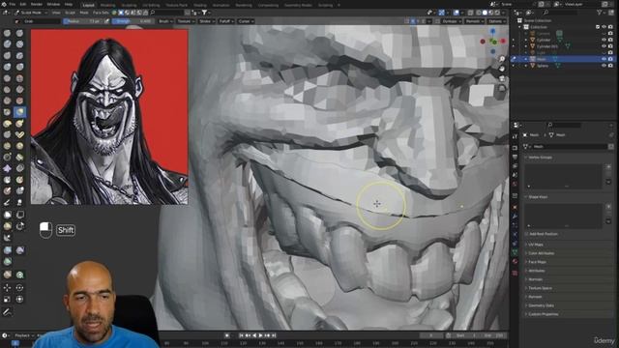Select the Box Mask tool

(x=7, y=215)
